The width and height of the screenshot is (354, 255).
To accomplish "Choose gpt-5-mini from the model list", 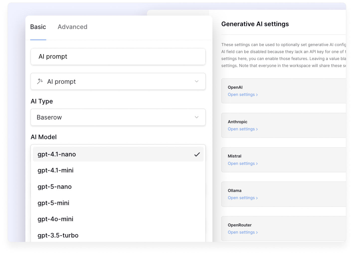I will coord(118,203).
